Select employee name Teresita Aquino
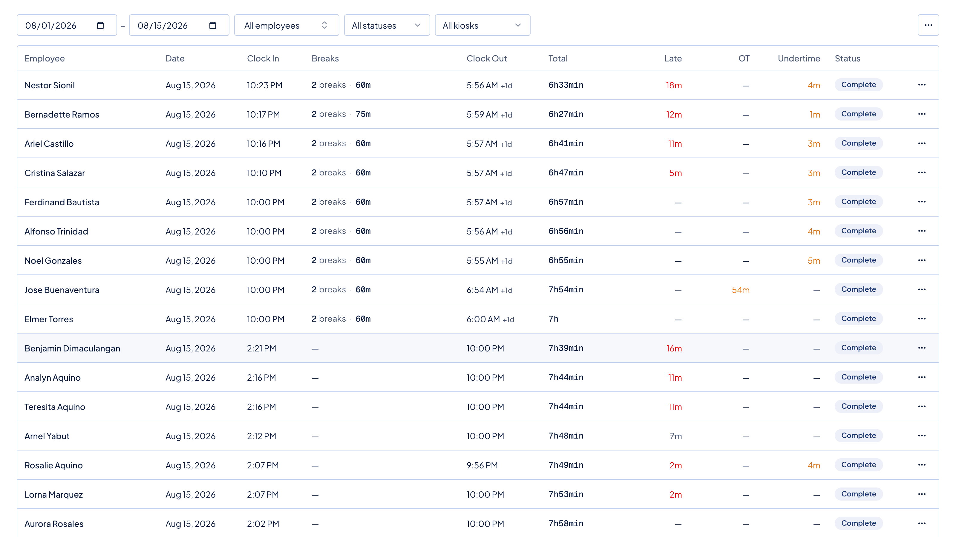Image resolution: width=956 pixels, height=537 pixels. point(55,407)
